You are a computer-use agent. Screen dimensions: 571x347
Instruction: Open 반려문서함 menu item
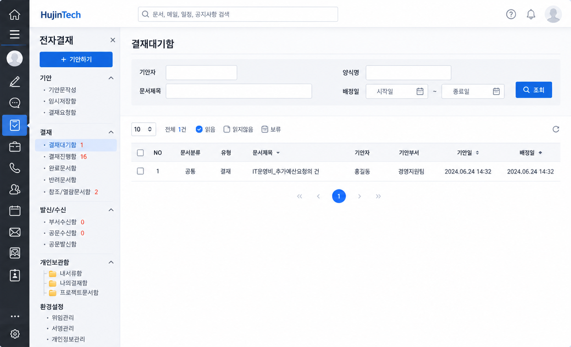[x=62, y=180]
